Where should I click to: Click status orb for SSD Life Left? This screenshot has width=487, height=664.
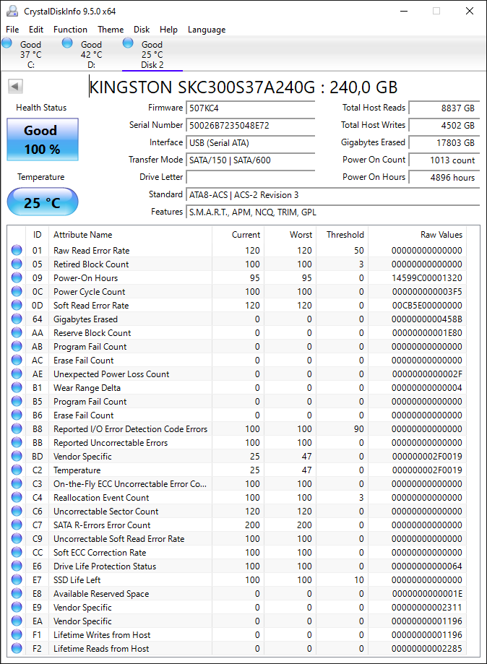pos(17,579)
